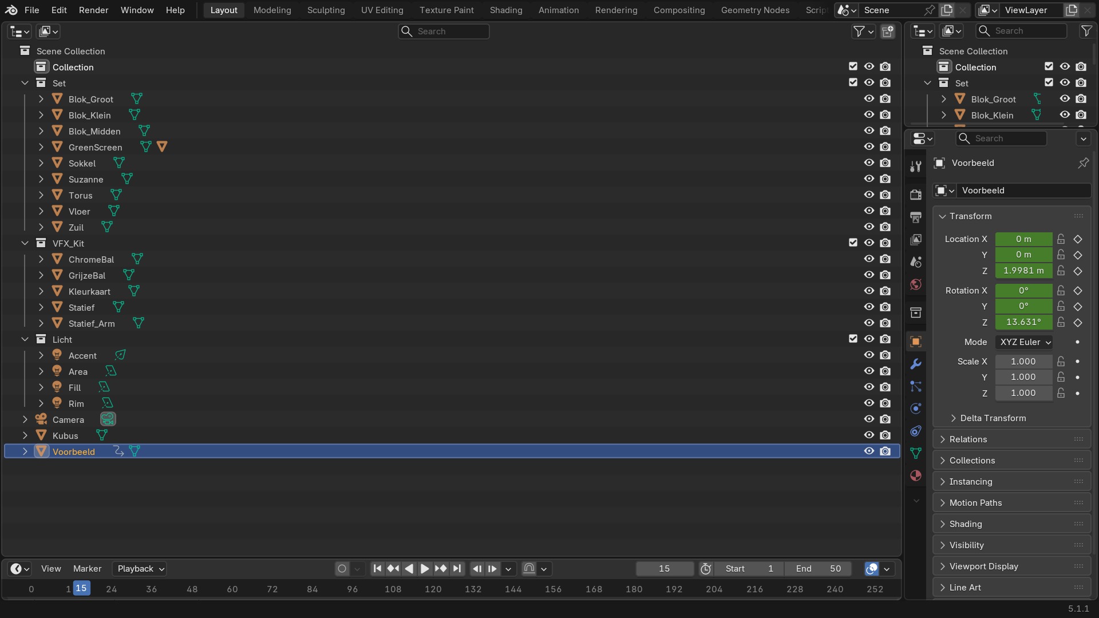Open the timeline View menu
This screenshot has height=618, width=1099.
click(x=51, y=569)
